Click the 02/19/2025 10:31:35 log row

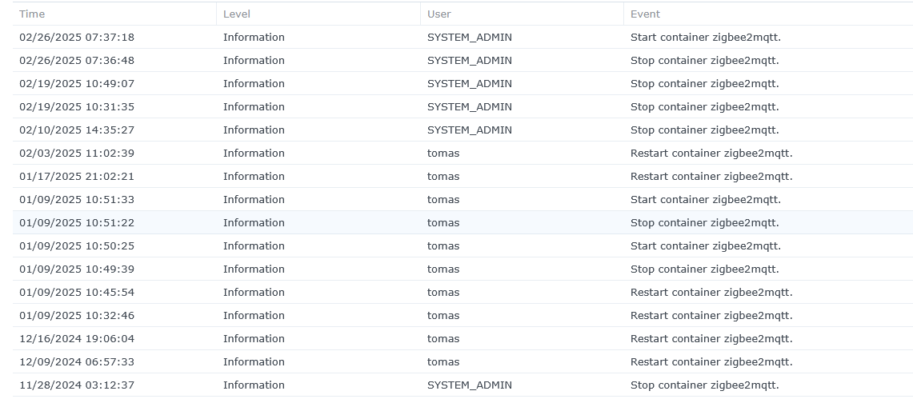tap(77, 107)
